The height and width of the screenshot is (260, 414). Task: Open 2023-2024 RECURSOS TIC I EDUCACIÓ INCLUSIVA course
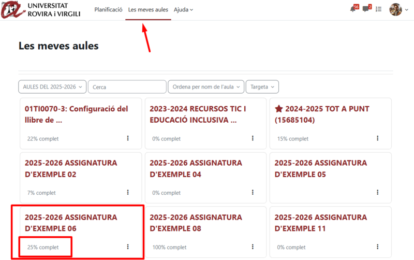198,114
